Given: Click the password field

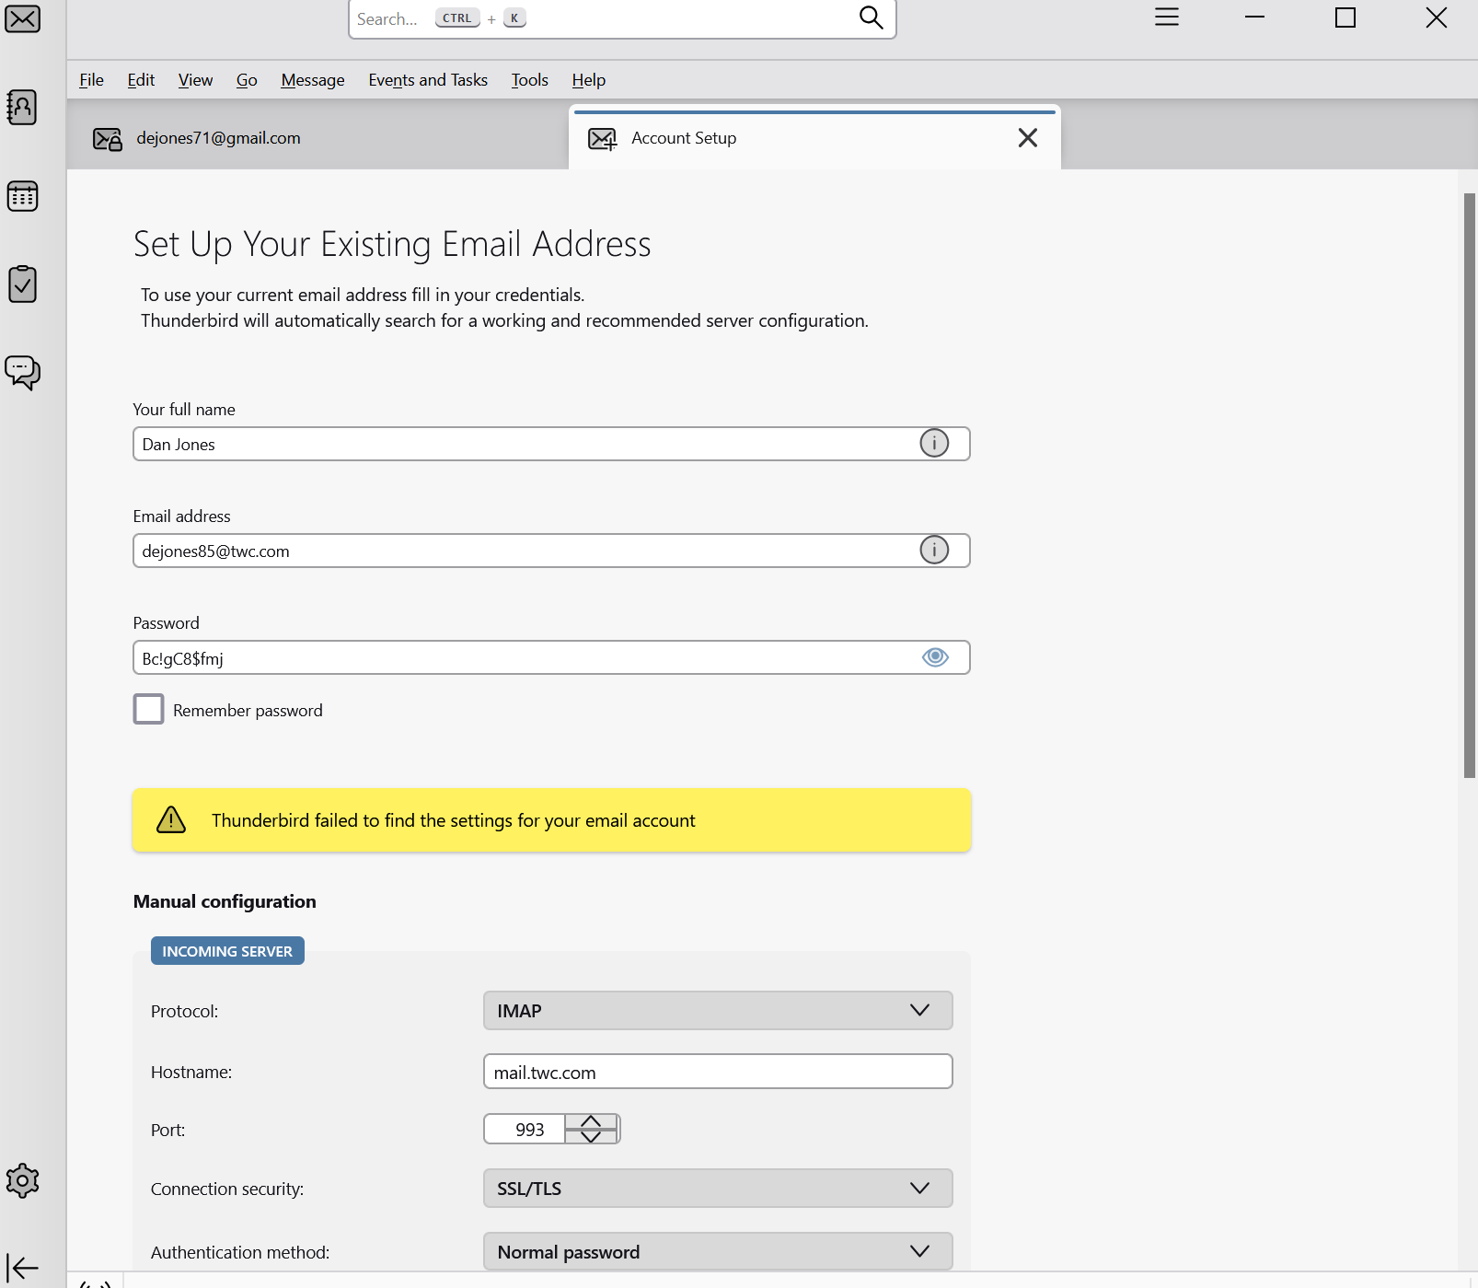Looking at the screenshot, I should point(551,657).
